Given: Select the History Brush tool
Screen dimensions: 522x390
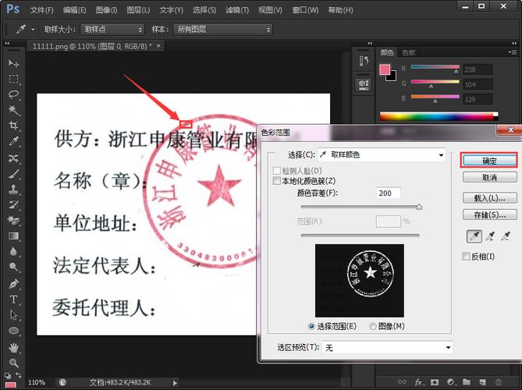Looking at the screenshot, I should pos(13,204).
